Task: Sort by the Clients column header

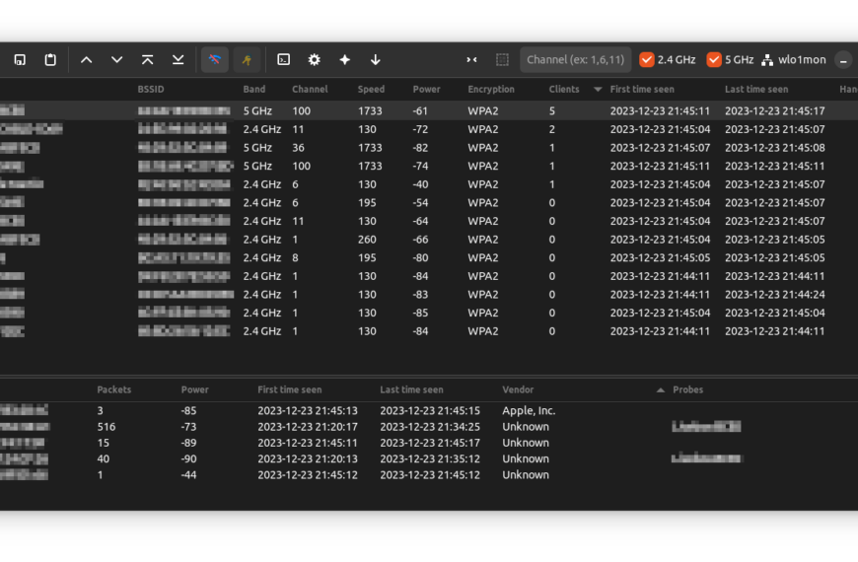Action: [x=564, y=89]
